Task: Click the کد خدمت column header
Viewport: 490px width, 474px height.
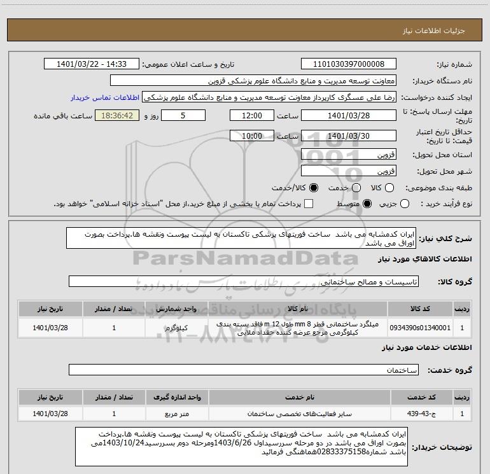Action: pos(421,397)
